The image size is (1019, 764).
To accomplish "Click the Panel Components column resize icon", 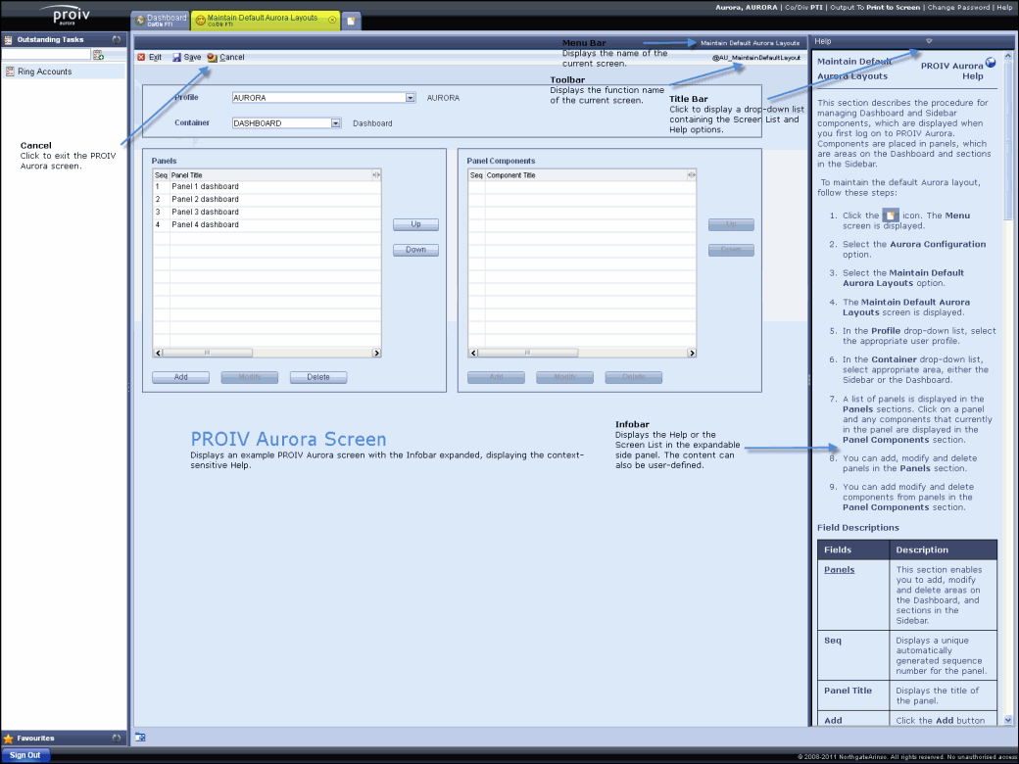I will coord(692,175).
